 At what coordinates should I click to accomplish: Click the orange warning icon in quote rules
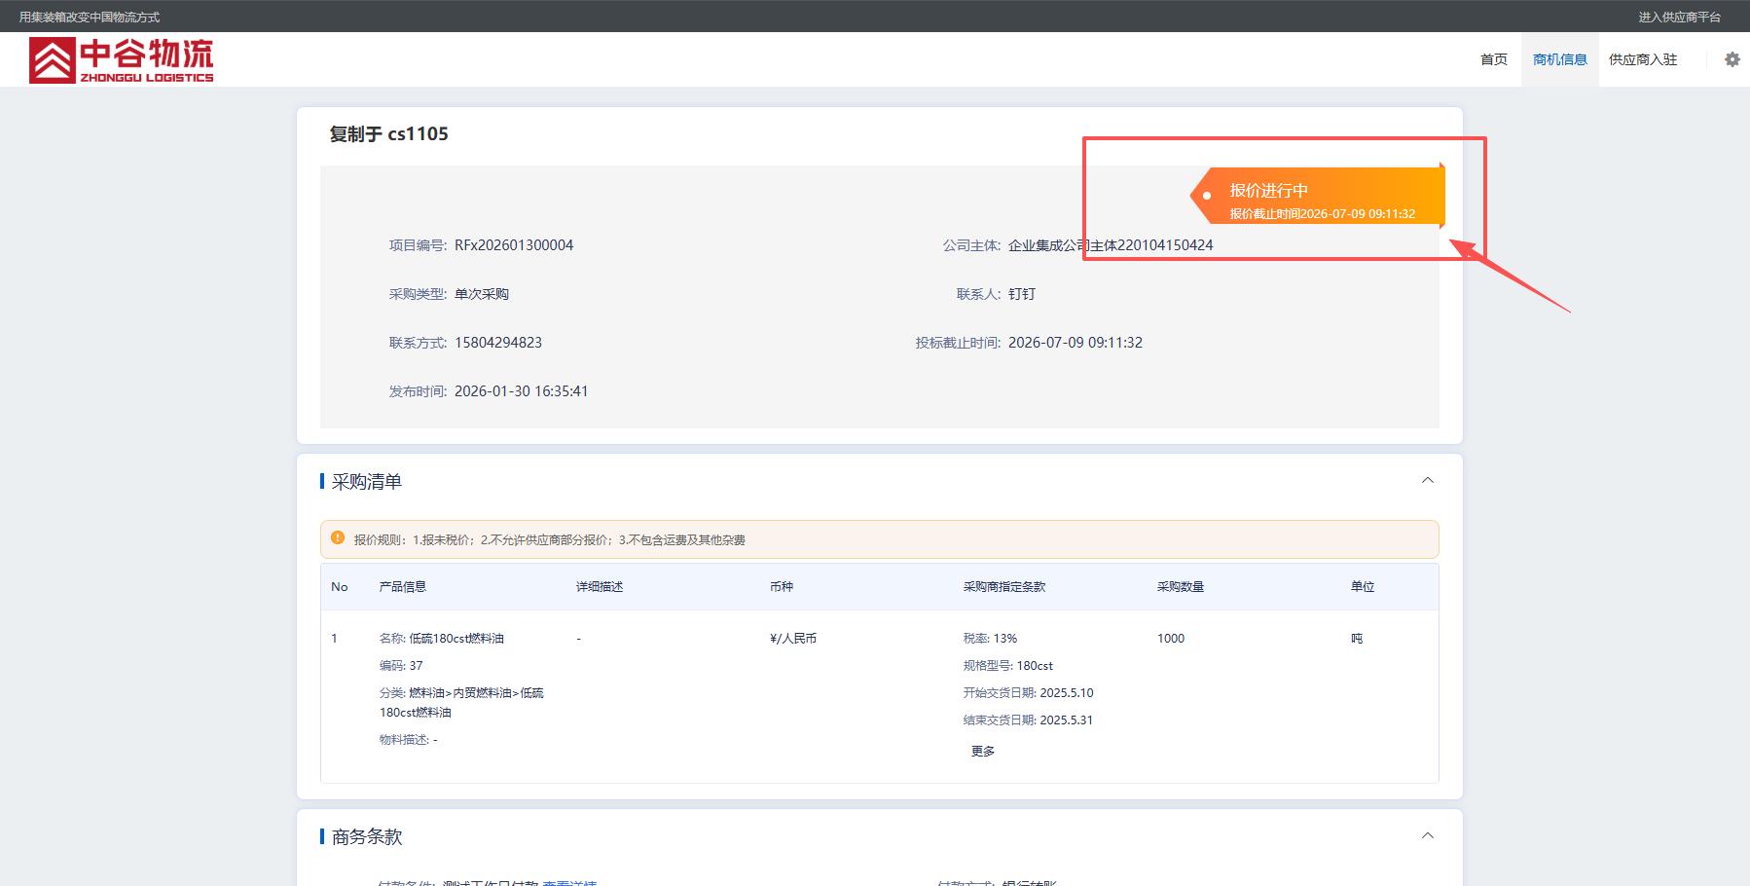point(338,537)
